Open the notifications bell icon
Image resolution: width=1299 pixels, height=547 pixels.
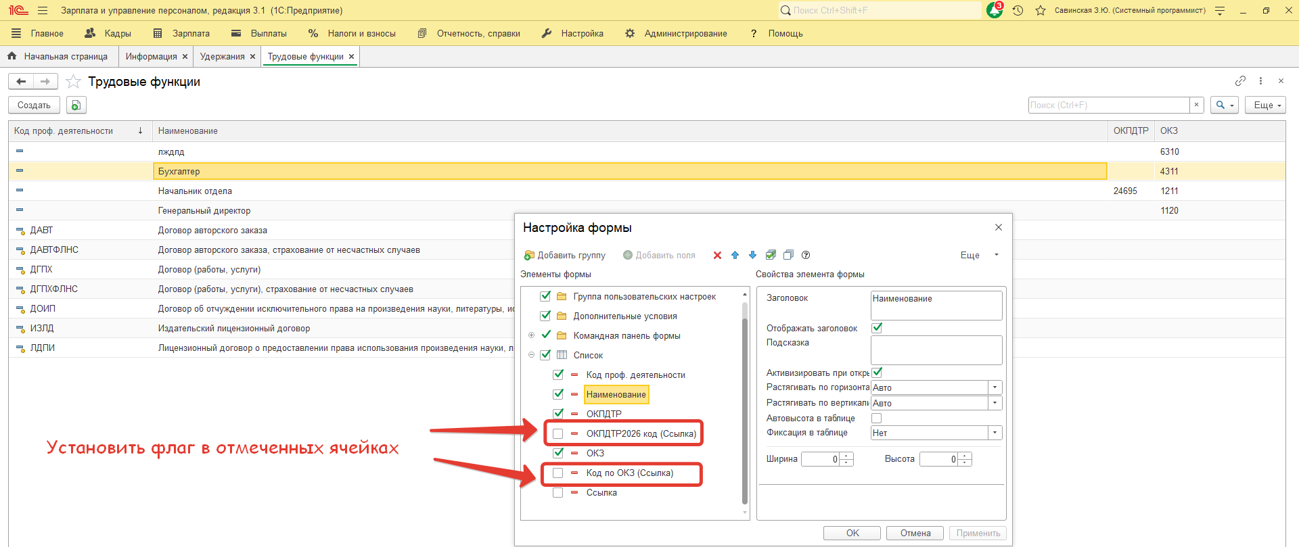pyautogui.click(x=994, y=11)
